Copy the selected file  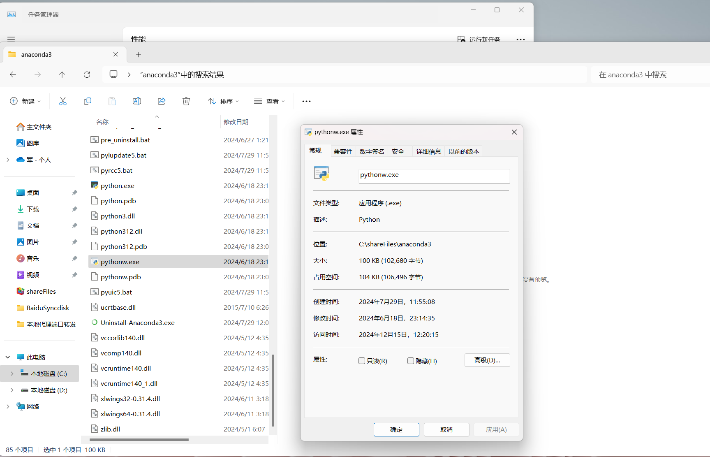point(87,101)
